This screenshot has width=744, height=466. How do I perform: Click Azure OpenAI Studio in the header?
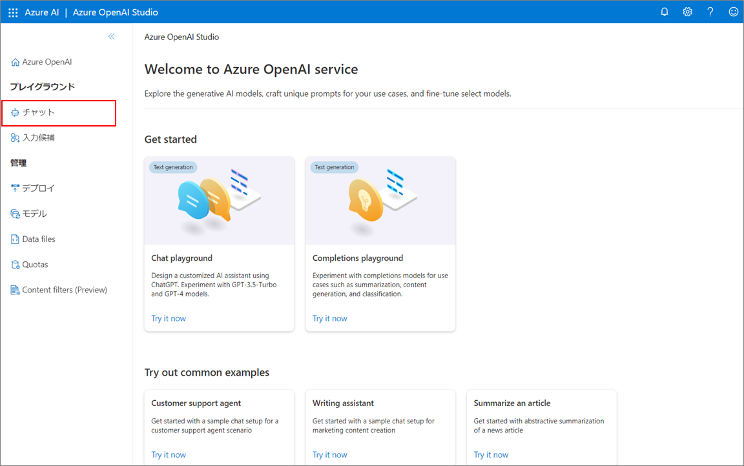116,12
